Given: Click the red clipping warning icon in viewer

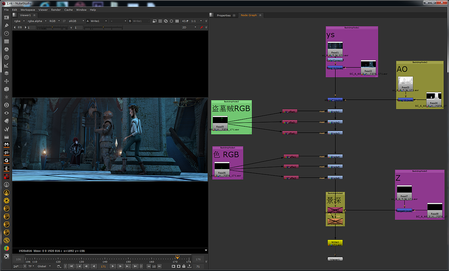Looking at the screenshot, I should [201, 27].
